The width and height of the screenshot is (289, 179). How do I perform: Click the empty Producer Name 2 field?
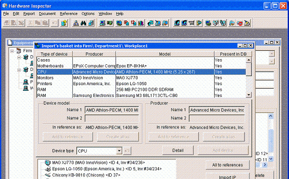point(217,118)
